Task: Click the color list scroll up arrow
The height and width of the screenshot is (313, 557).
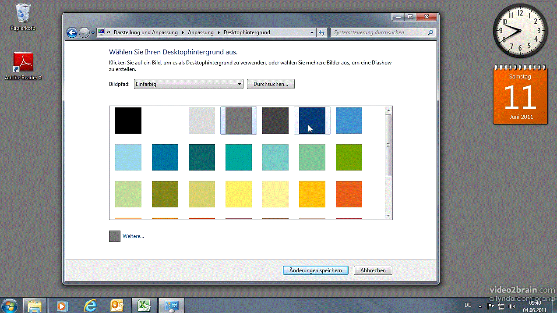Action: (x=388, y=110)
